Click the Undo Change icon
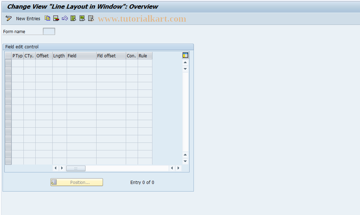This screenshot has width=360, height=215. (65, 18)
